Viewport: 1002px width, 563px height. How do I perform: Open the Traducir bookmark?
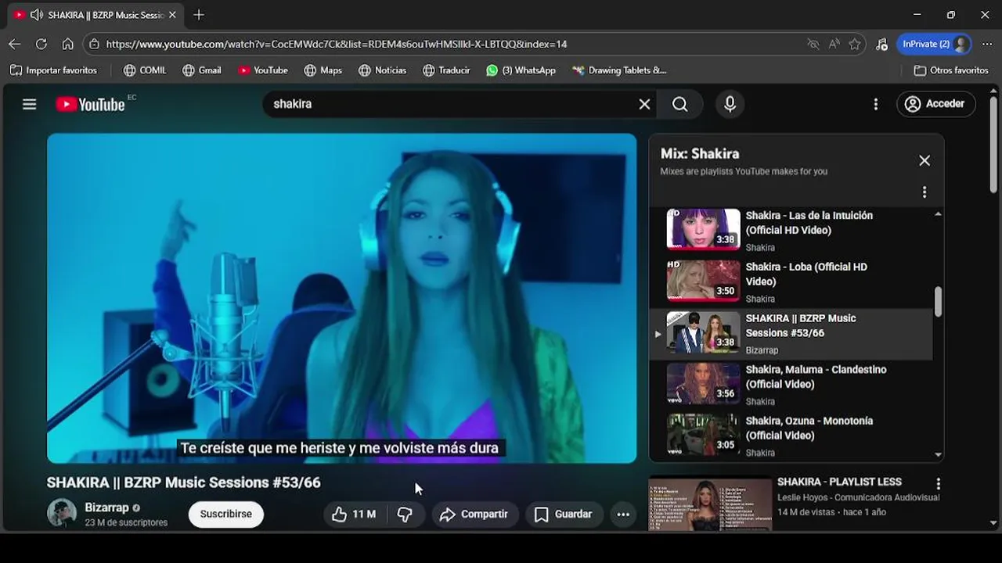tap(446, 70)
